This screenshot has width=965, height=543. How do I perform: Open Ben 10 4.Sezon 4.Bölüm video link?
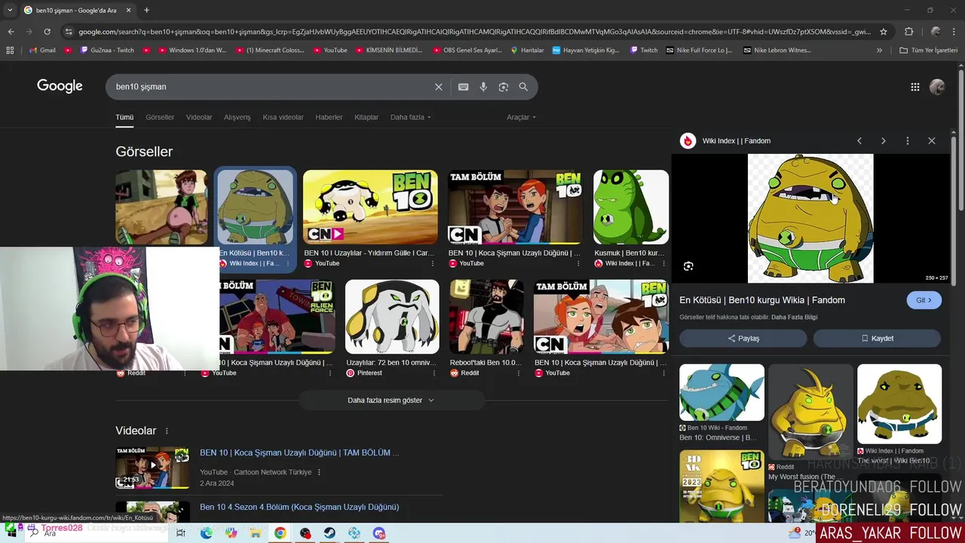tap(299, 507)
